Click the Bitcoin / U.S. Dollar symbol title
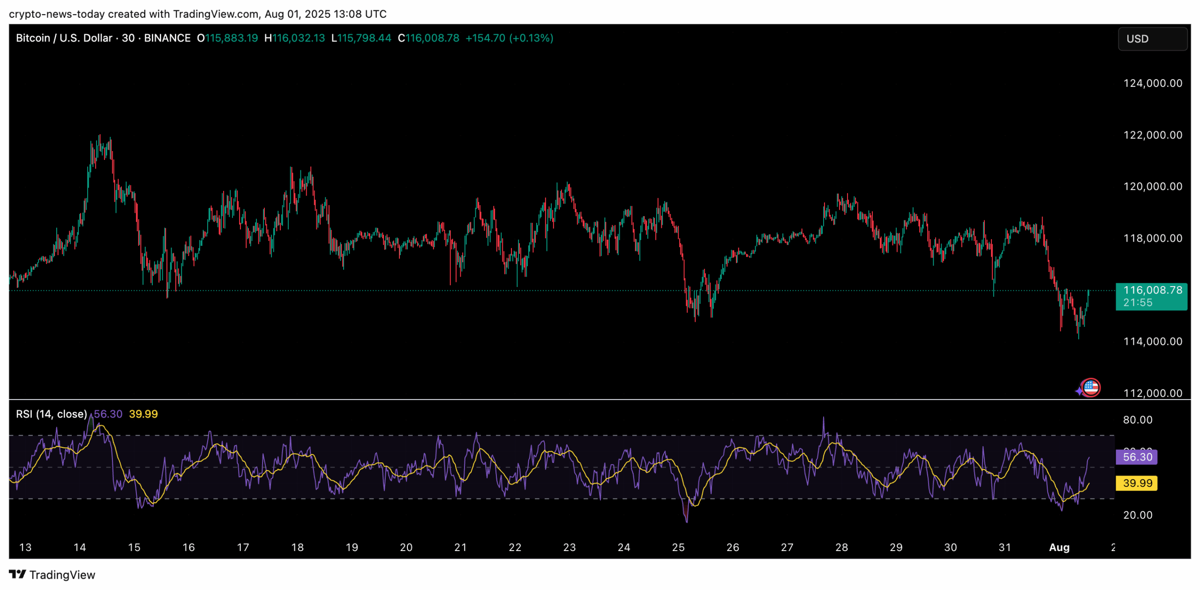Screen dimensions: 1200x590 [64, 38]
